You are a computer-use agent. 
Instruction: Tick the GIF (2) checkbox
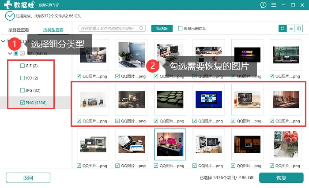point(23,66)
